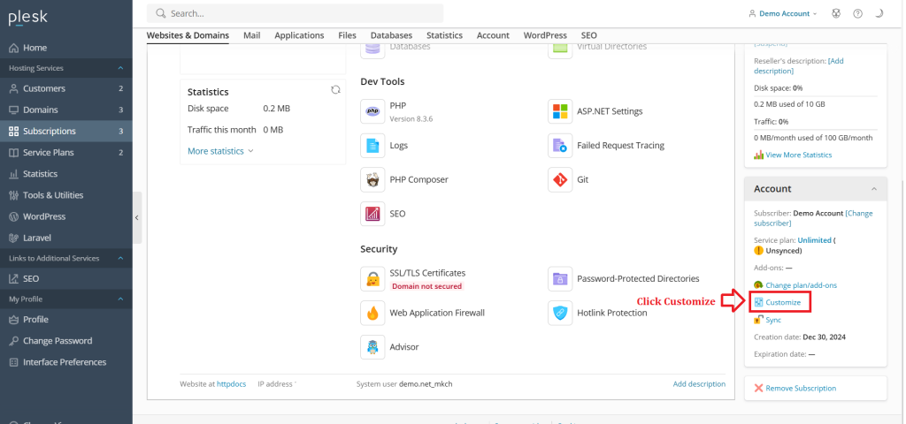The width and height of the screenshot is (906, 424).
Task: Click Change plan/add-ons icon
Action: [x=758, y=285]
